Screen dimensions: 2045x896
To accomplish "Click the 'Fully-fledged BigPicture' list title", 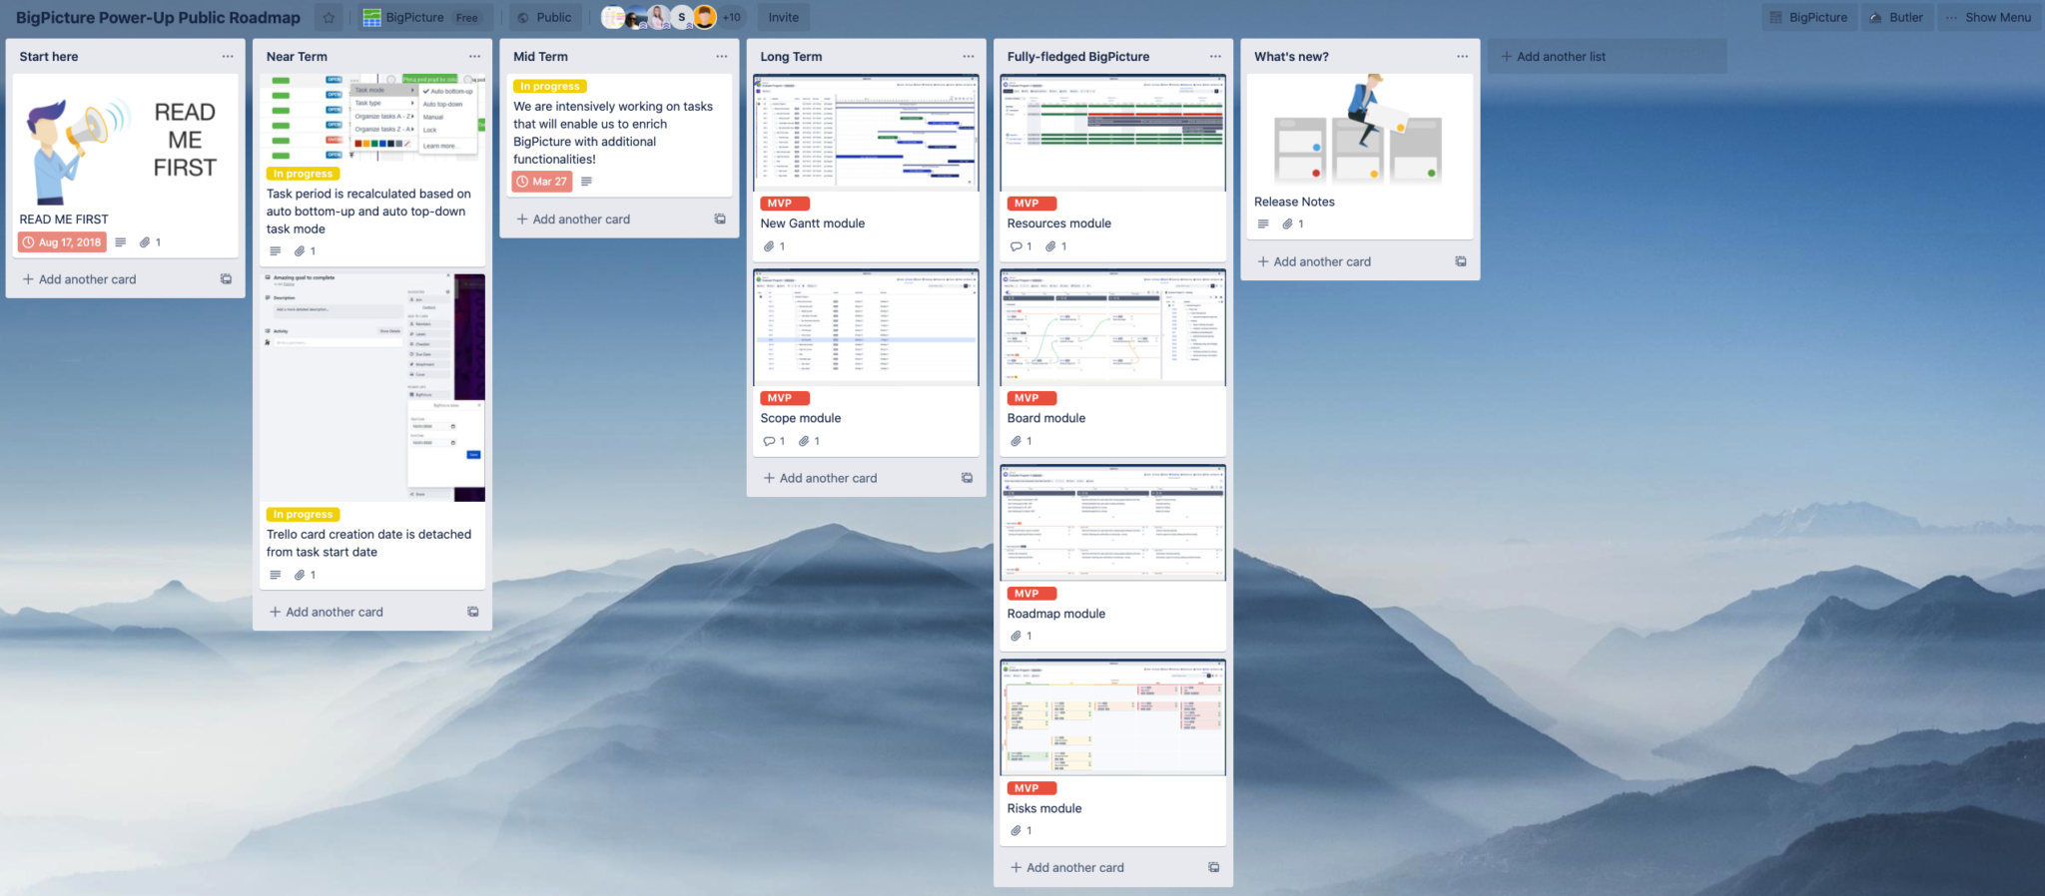I will click(x=1078, y=57).
